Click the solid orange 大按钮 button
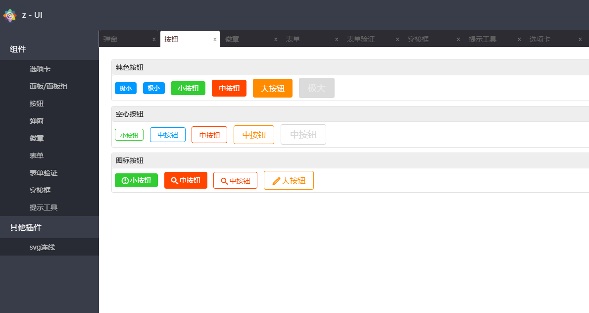 click(272, 88)
